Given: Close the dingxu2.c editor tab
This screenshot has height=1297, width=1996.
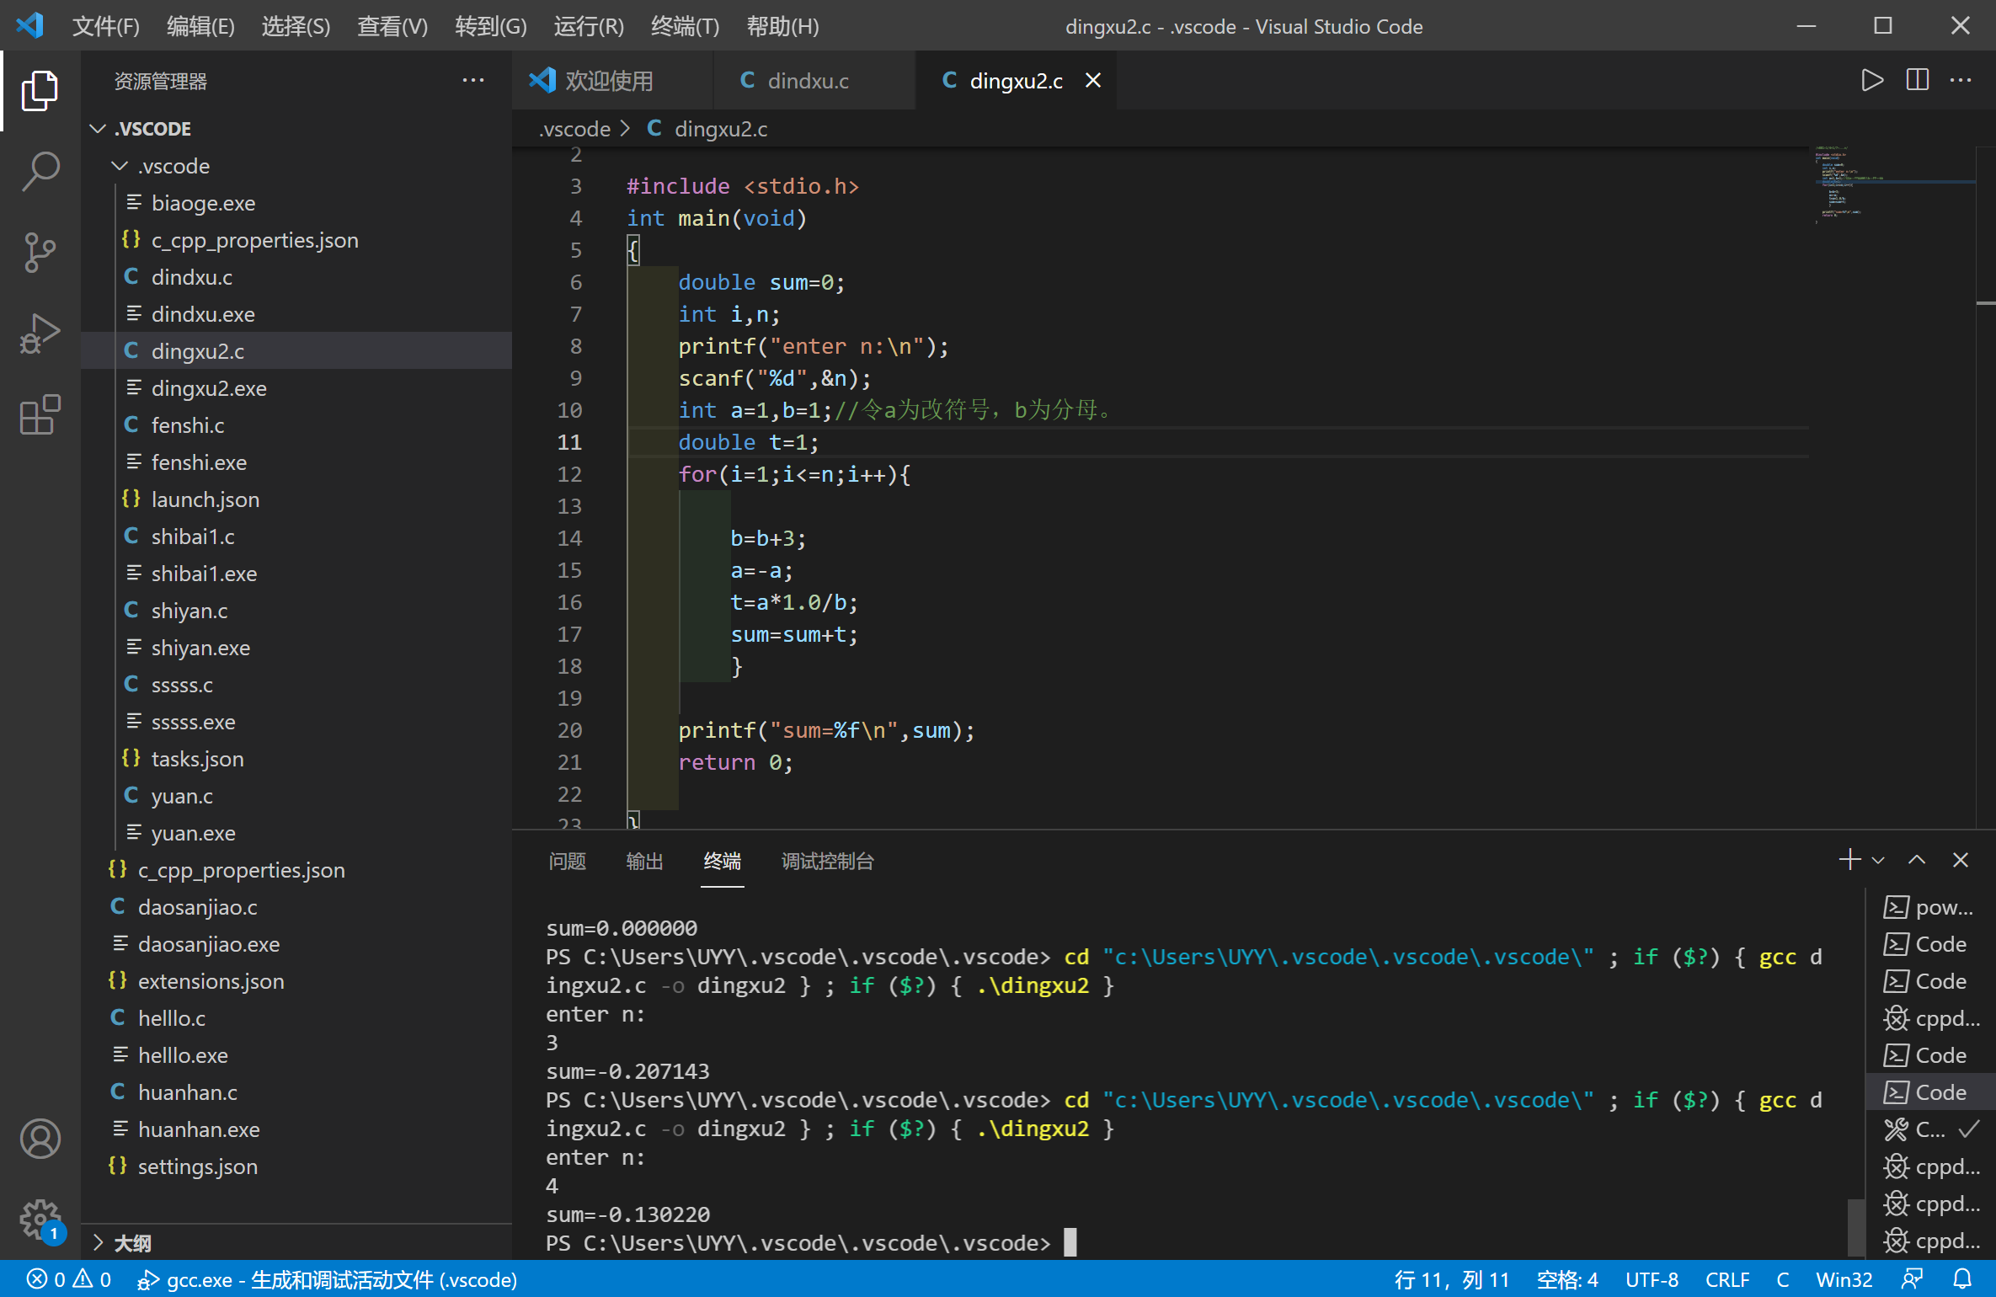Looking at the screenshot, I should point(1093,81).
